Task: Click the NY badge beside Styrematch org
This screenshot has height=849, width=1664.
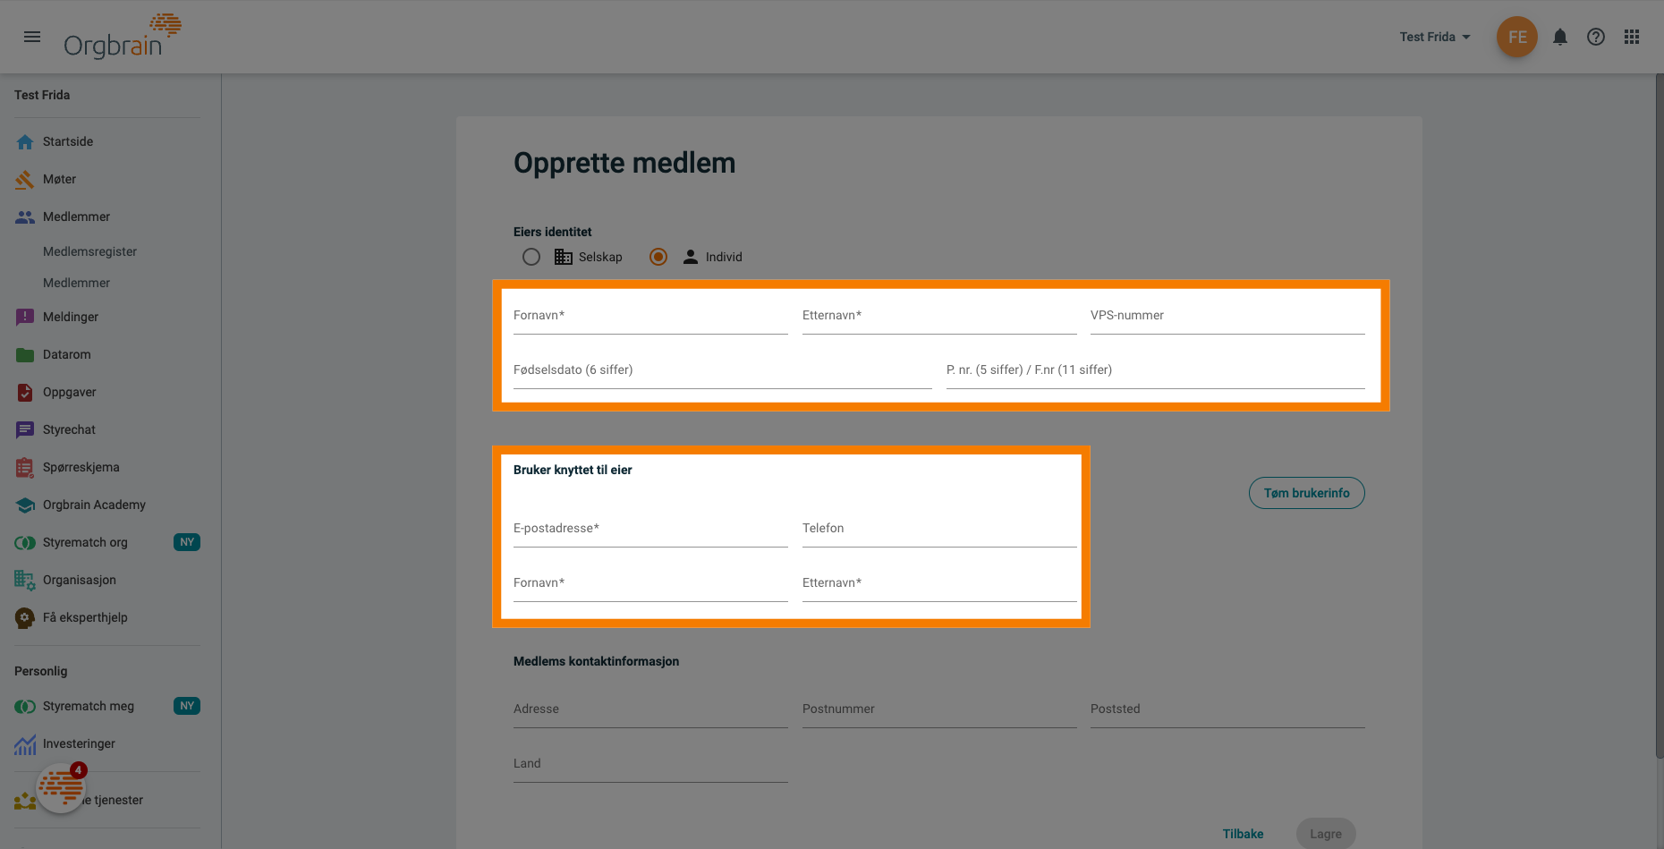Action: (187, 542)
